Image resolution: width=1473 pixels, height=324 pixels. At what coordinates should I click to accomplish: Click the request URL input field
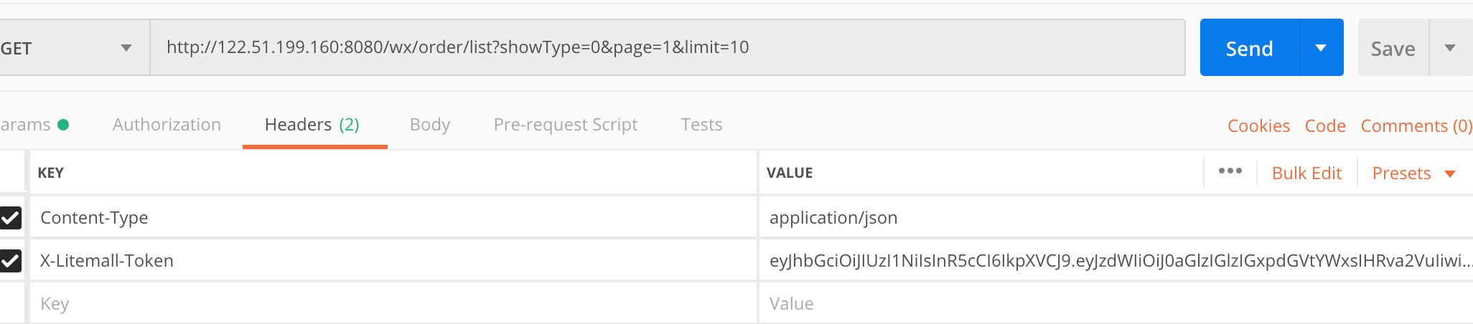pos(668,47)
